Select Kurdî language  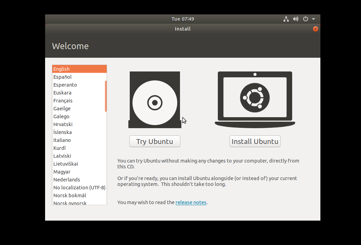point(79,148)
